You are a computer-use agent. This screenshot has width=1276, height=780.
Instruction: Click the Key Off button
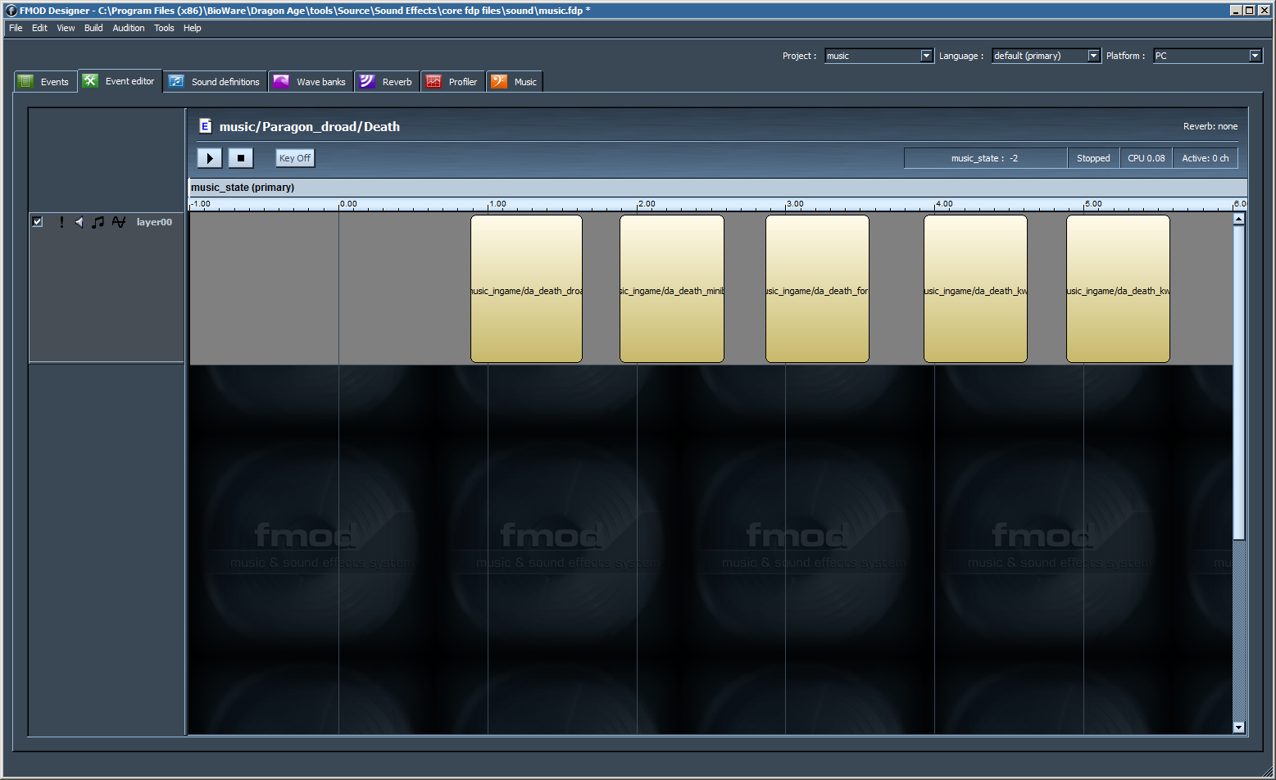point(295,158)
